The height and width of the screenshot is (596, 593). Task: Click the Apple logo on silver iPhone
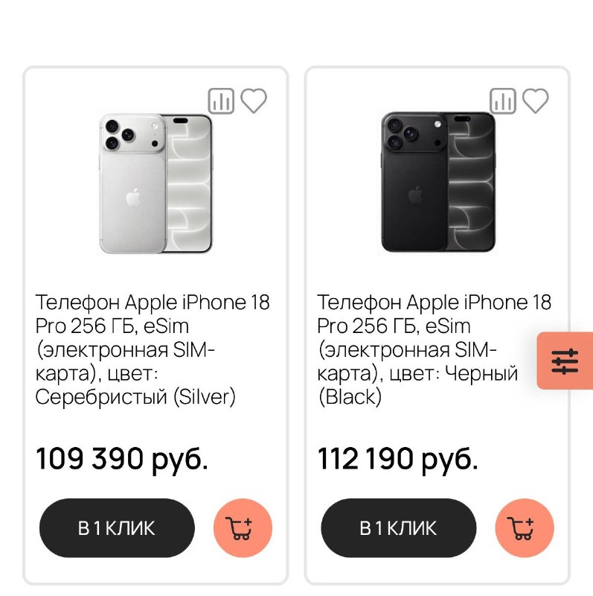133,197
